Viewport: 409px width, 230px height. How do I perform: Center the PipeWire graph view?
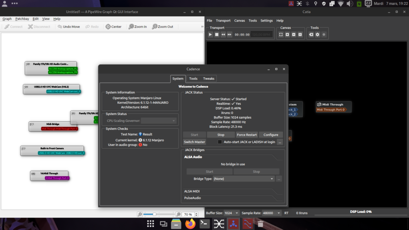[113, 27]
